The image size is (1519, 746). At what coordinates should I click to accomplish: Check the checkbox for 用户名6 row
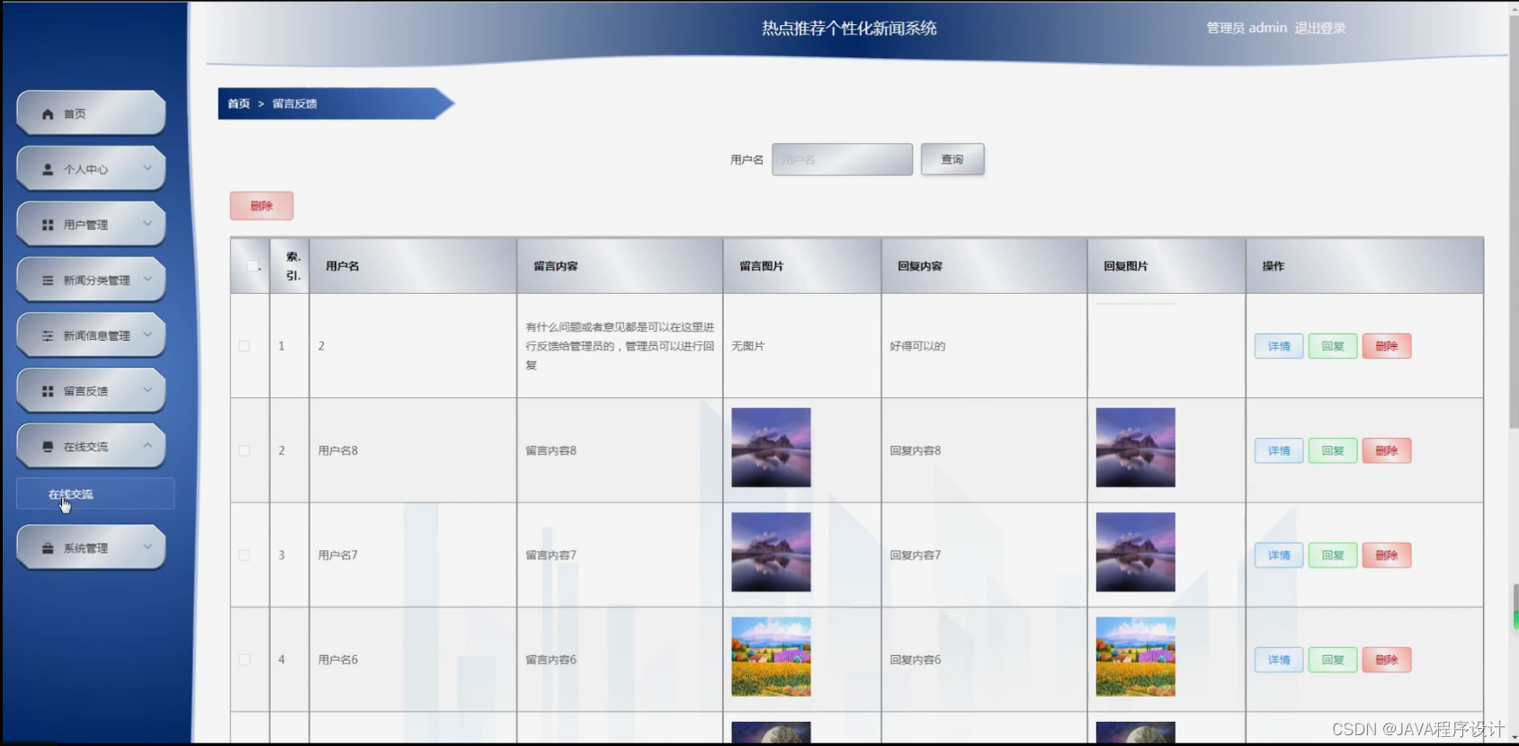(x=245, y=660)
